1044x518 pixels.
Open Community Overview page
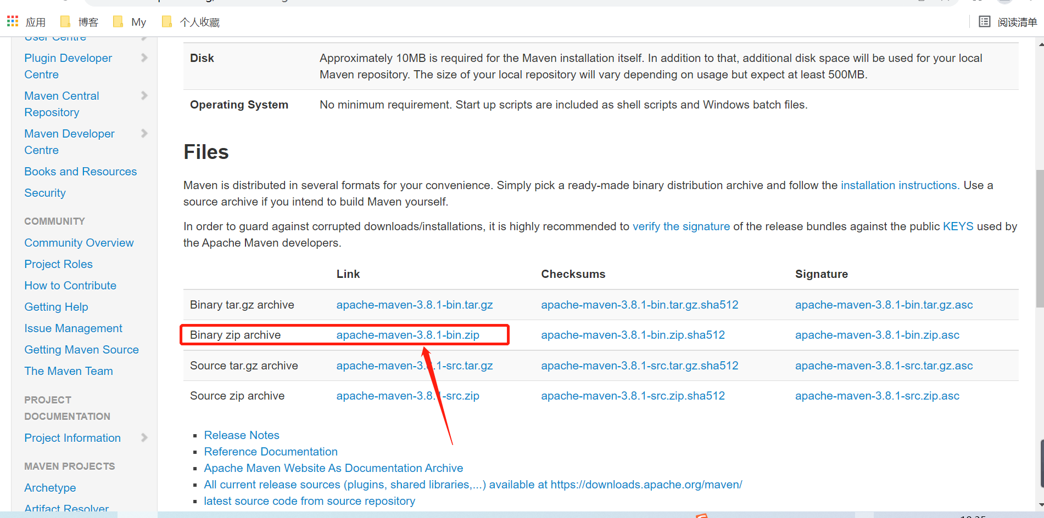[x=79, y=243]
